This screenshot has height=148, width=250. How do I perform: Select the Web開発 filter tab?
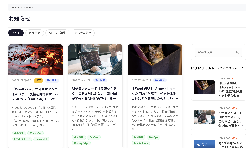point(34,33)
